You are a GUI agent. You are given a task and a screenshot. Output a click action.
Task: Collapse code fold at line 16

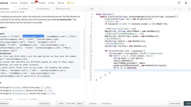93,51
